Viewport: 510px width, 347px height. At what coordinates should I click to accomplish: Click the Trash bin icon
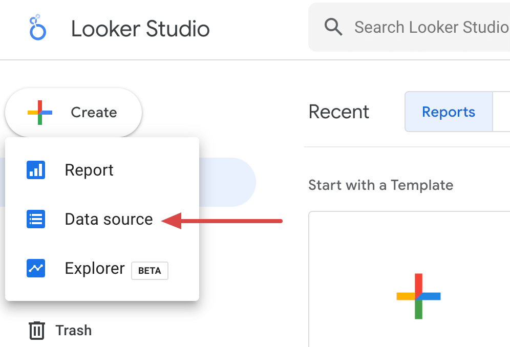(x=37, y=331)
